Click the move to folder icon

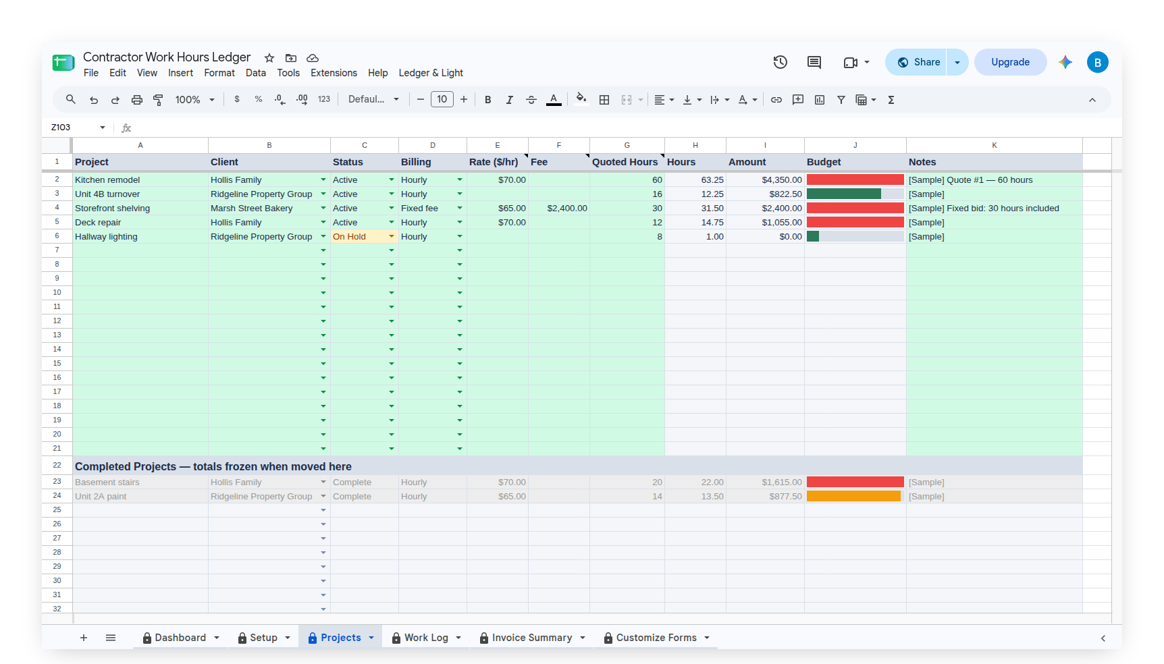coord(291,58)
